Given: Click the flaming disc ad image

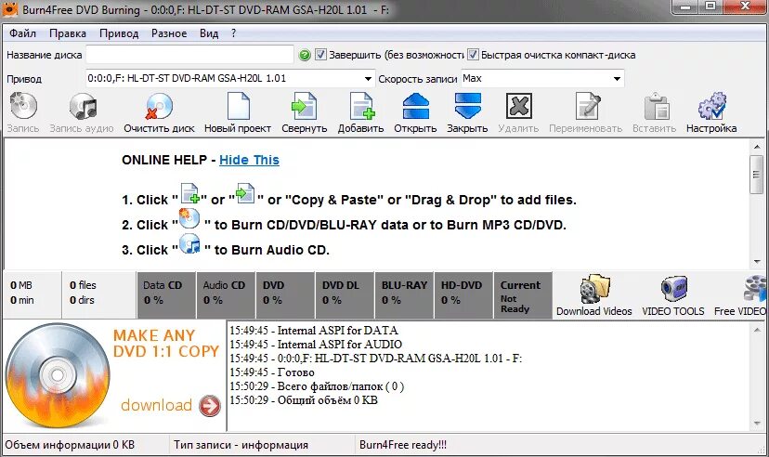Looking at the screenshot, I should click(x=58, y=375).
